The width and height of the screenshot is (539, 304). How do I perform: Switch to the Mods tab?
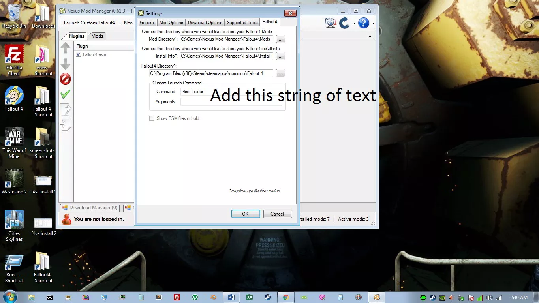tap(97, 36)
